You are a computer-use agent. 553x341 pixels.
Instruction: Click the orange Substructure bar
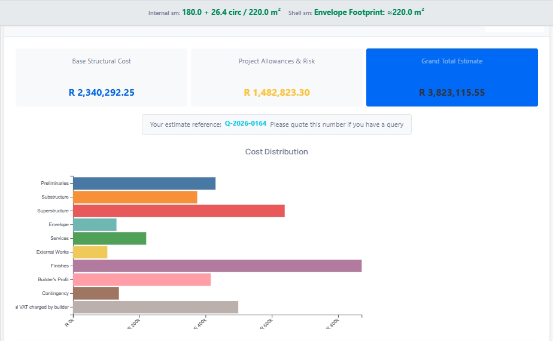(135, 197)
